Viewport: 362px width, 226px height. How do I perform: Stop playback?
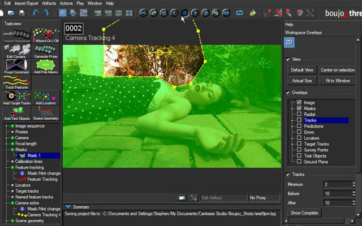pos(185,13)
